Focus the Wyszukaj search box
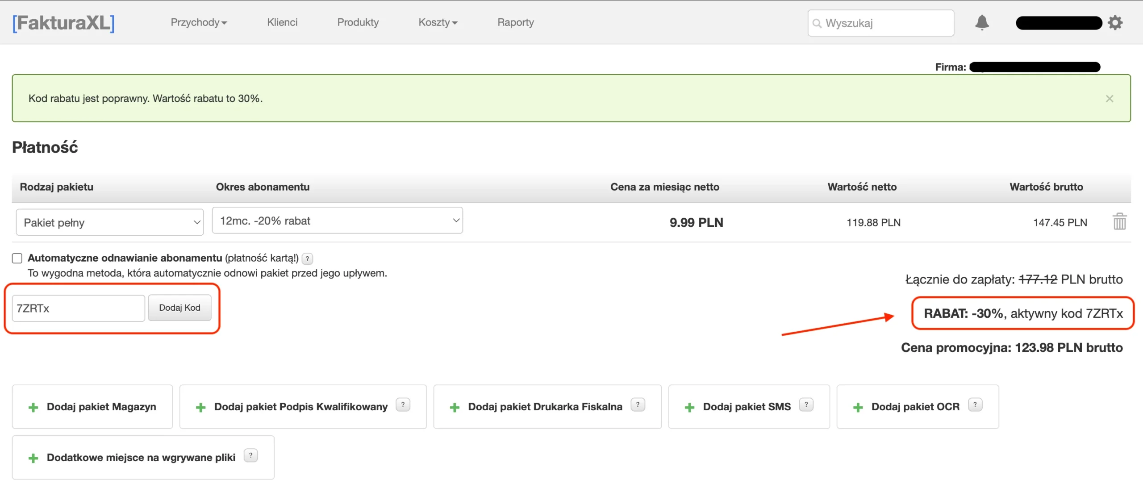1143x496 pixels. pos(880,23)
